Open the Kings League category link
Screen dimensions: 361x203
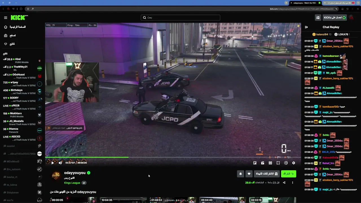(x=72, y=183)
